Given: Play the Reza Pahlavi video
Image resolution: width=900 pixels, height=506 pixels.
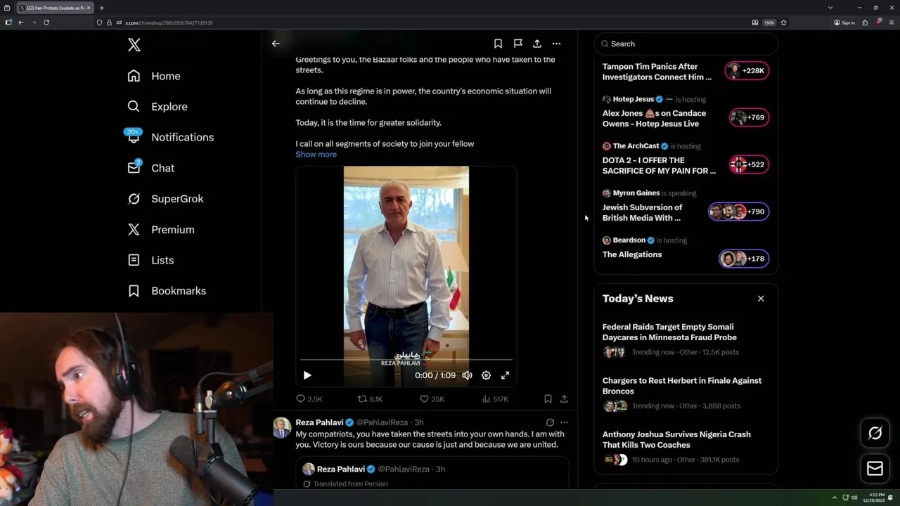Looking at the screenshot, I should [x=307, y=375].
